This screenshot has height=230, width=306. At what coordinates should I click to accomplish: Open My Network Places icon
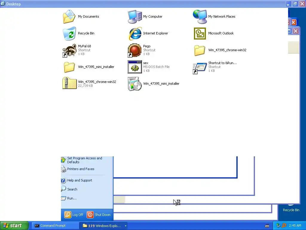click(x=200, y=17)
